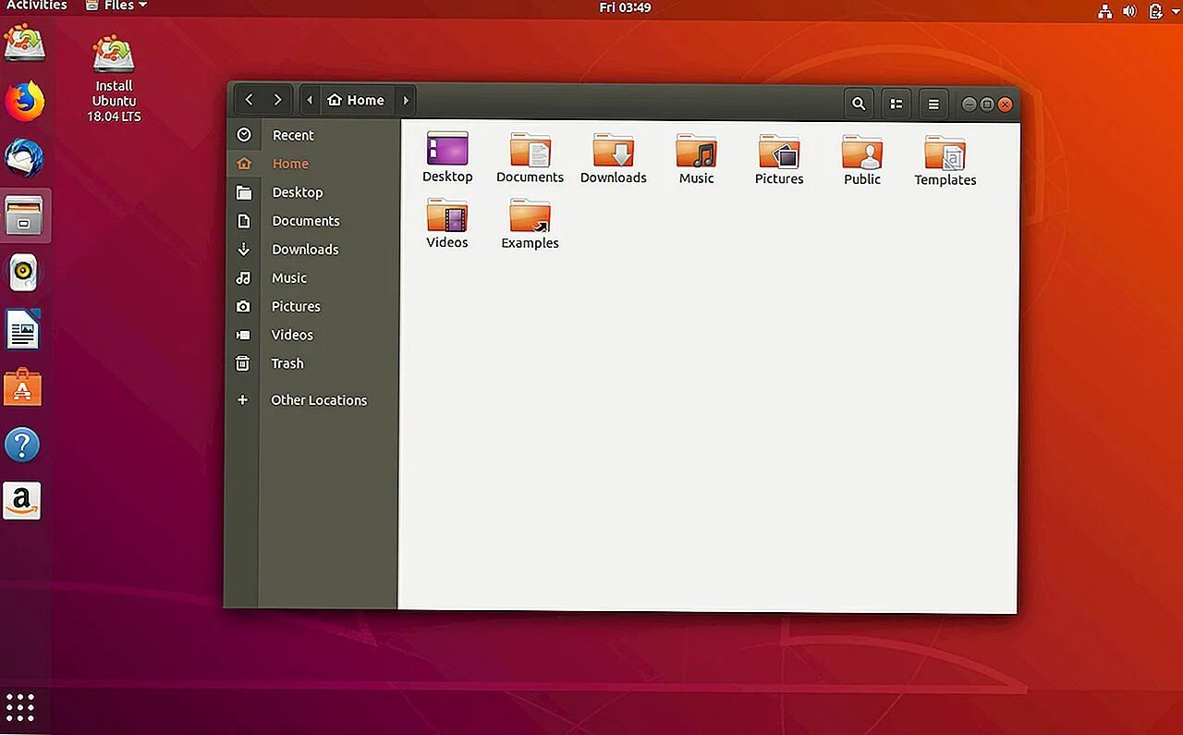Click the Public folder name label
Screen dimensions: 1183x735
(862, 179)
